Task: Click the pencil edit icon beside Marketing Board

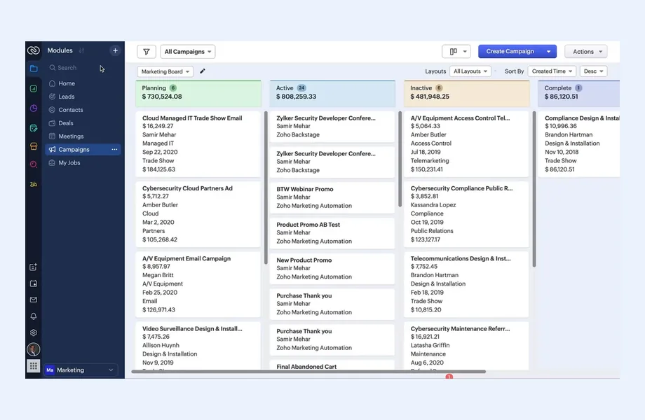Action: [203, 71]
